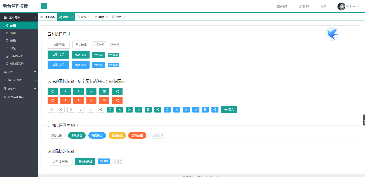
Task: Toggle the sidebar with the hamburger menu icon
Action: [x=43, y=6]
